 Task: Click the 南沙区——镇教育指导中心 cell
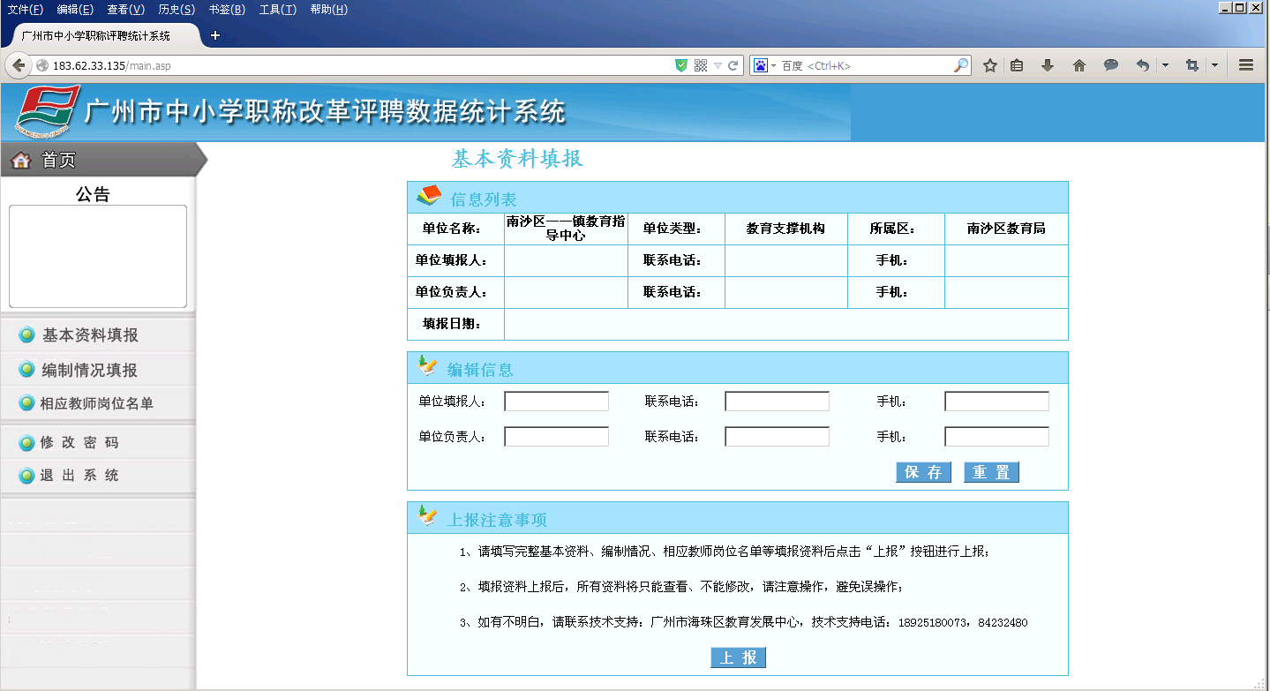[566, 229]
